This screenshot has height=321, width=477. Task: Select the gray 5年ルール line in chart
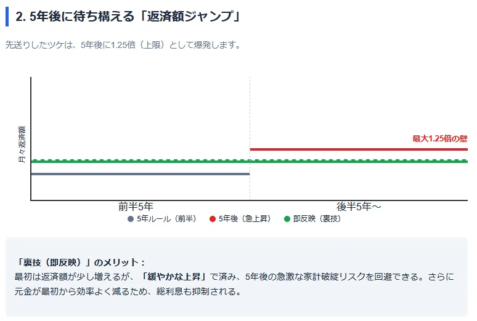click(141, 174)
